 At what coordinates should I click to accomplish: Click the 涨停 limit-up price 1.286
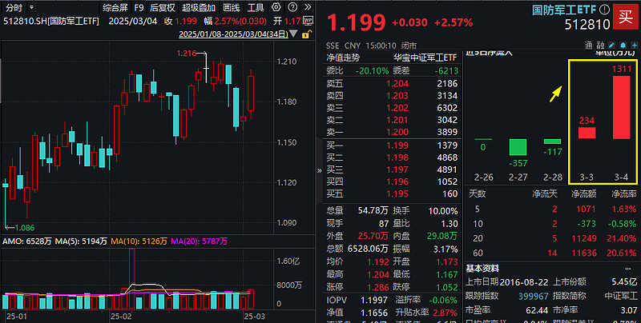377,287
